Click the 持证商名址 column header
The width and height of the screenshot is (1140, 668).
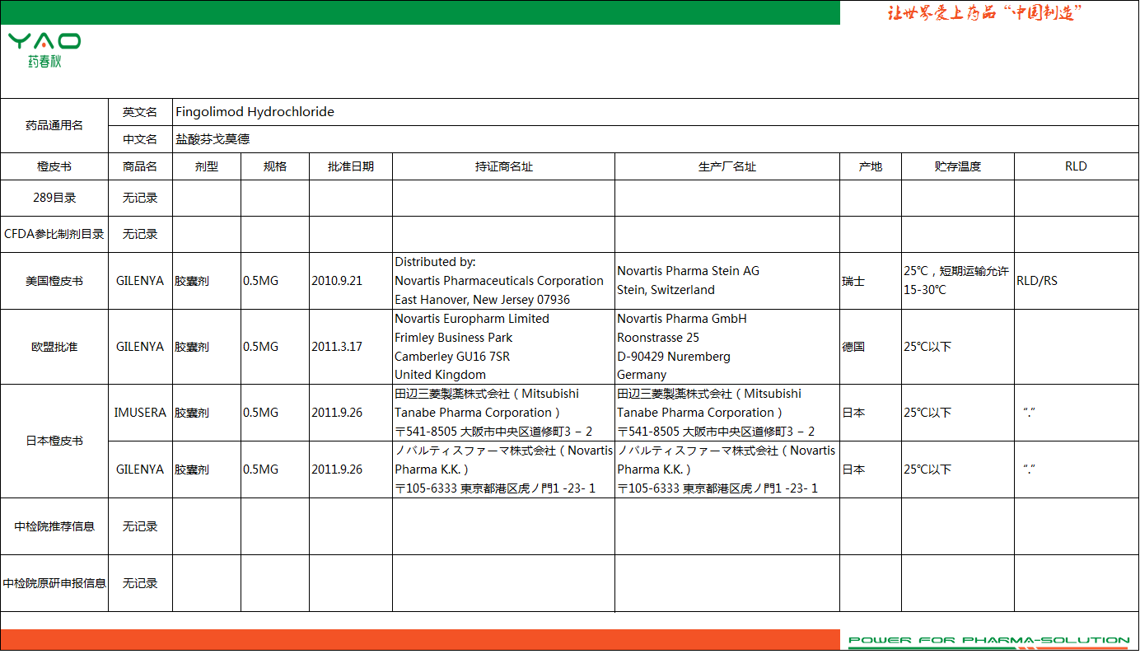(x=504, y=166)
